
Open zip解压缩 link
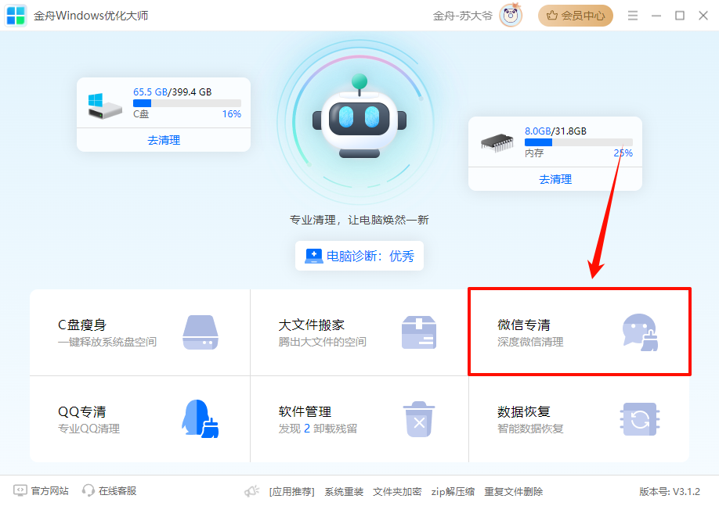coord(453,492)
